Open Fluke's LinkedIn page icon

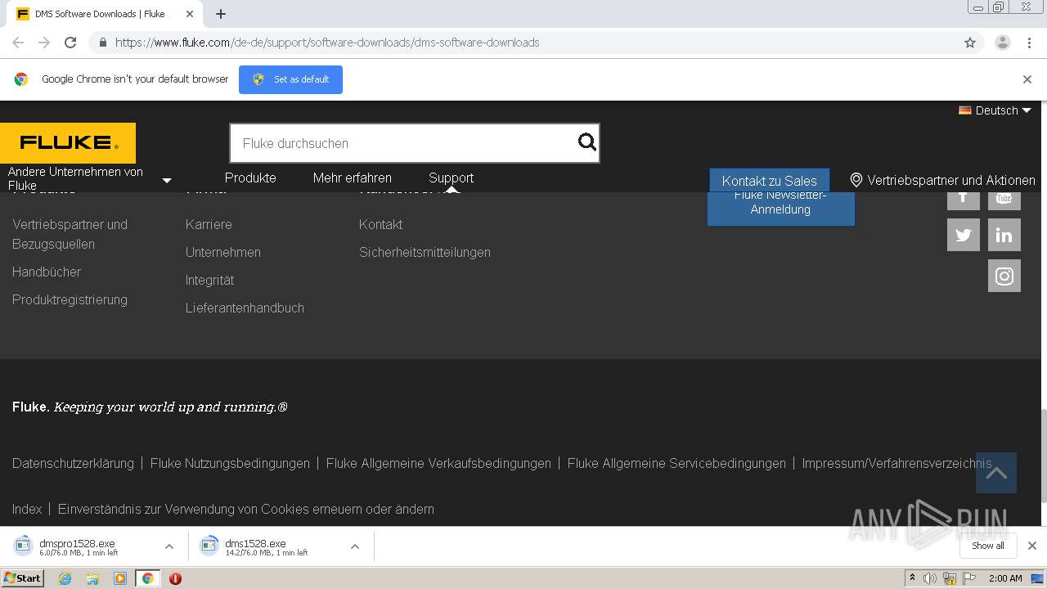pyautogui.click(x=1004, y=235)
